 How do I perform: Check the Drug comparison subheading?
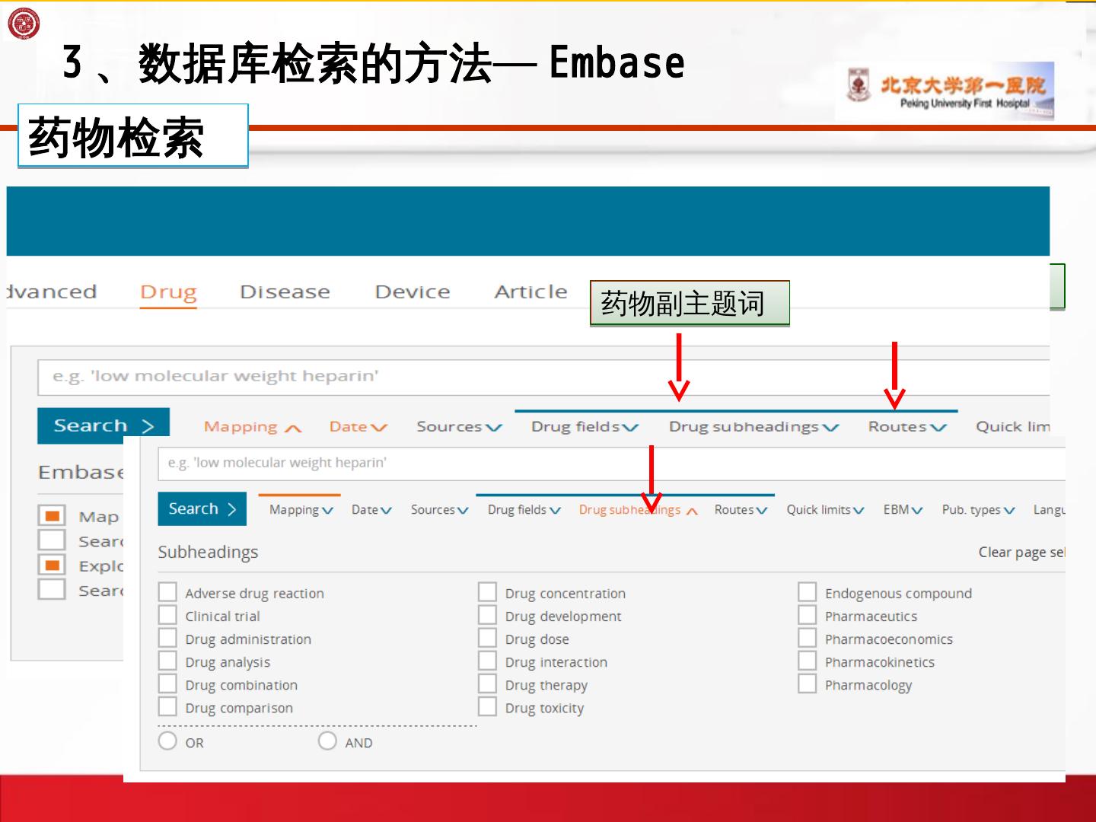tap(167, 706)
